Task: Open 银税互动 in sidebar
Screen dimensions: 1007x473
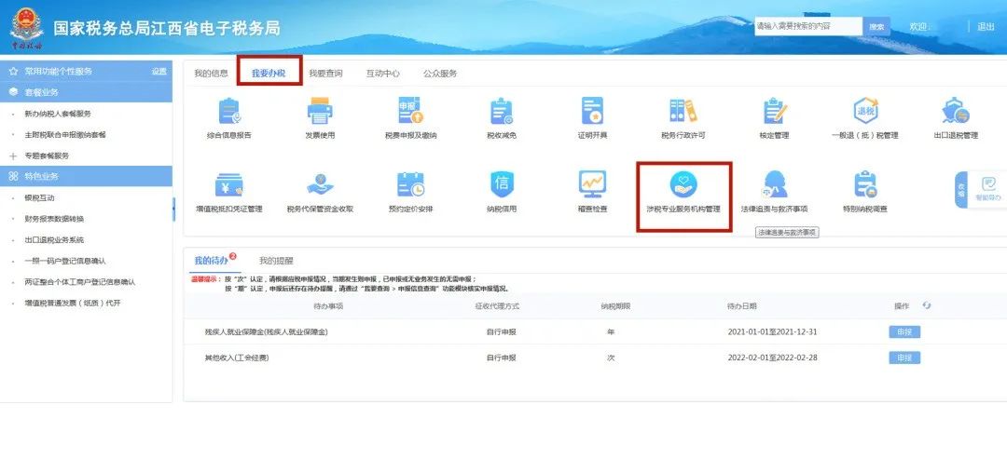Action: (x=39, y=197)
